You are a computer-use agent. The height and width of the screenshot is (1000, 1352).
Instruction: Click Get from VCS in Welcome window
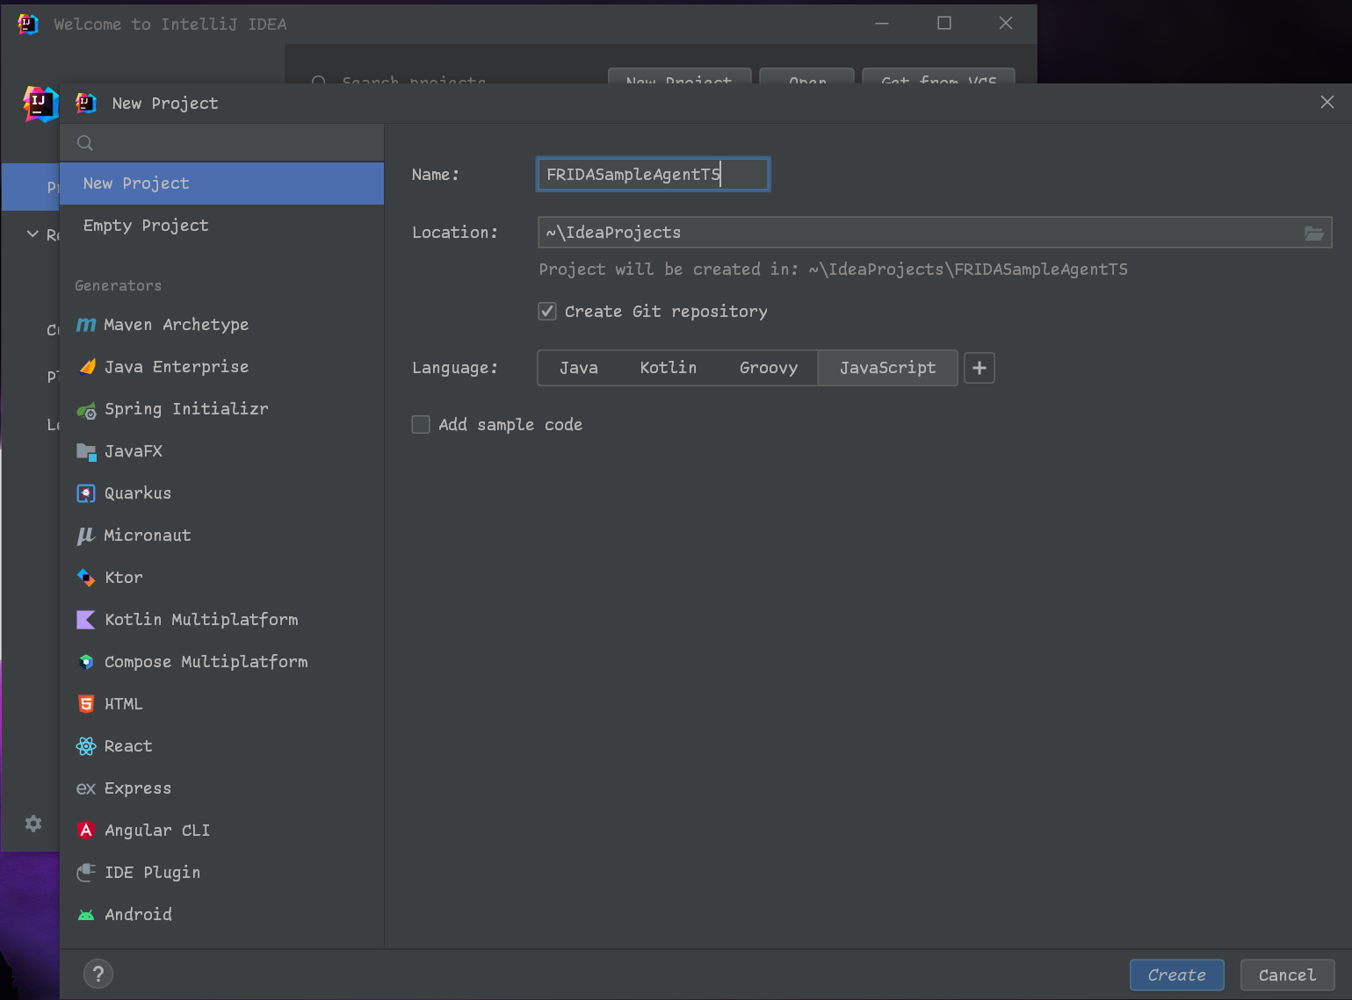pos(938,76)
